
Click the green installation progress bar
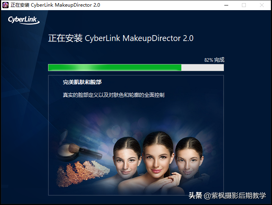coord(136,68)
